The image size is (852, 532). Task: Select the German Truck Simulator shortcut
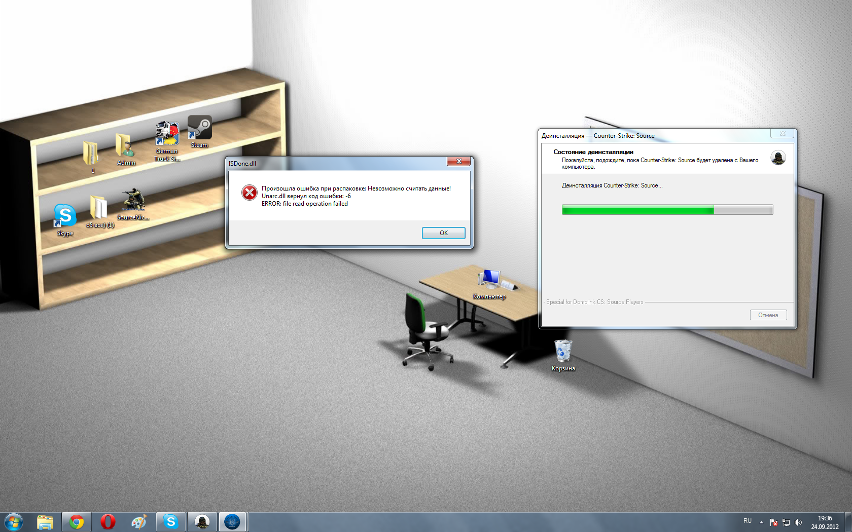click(167, 141)
